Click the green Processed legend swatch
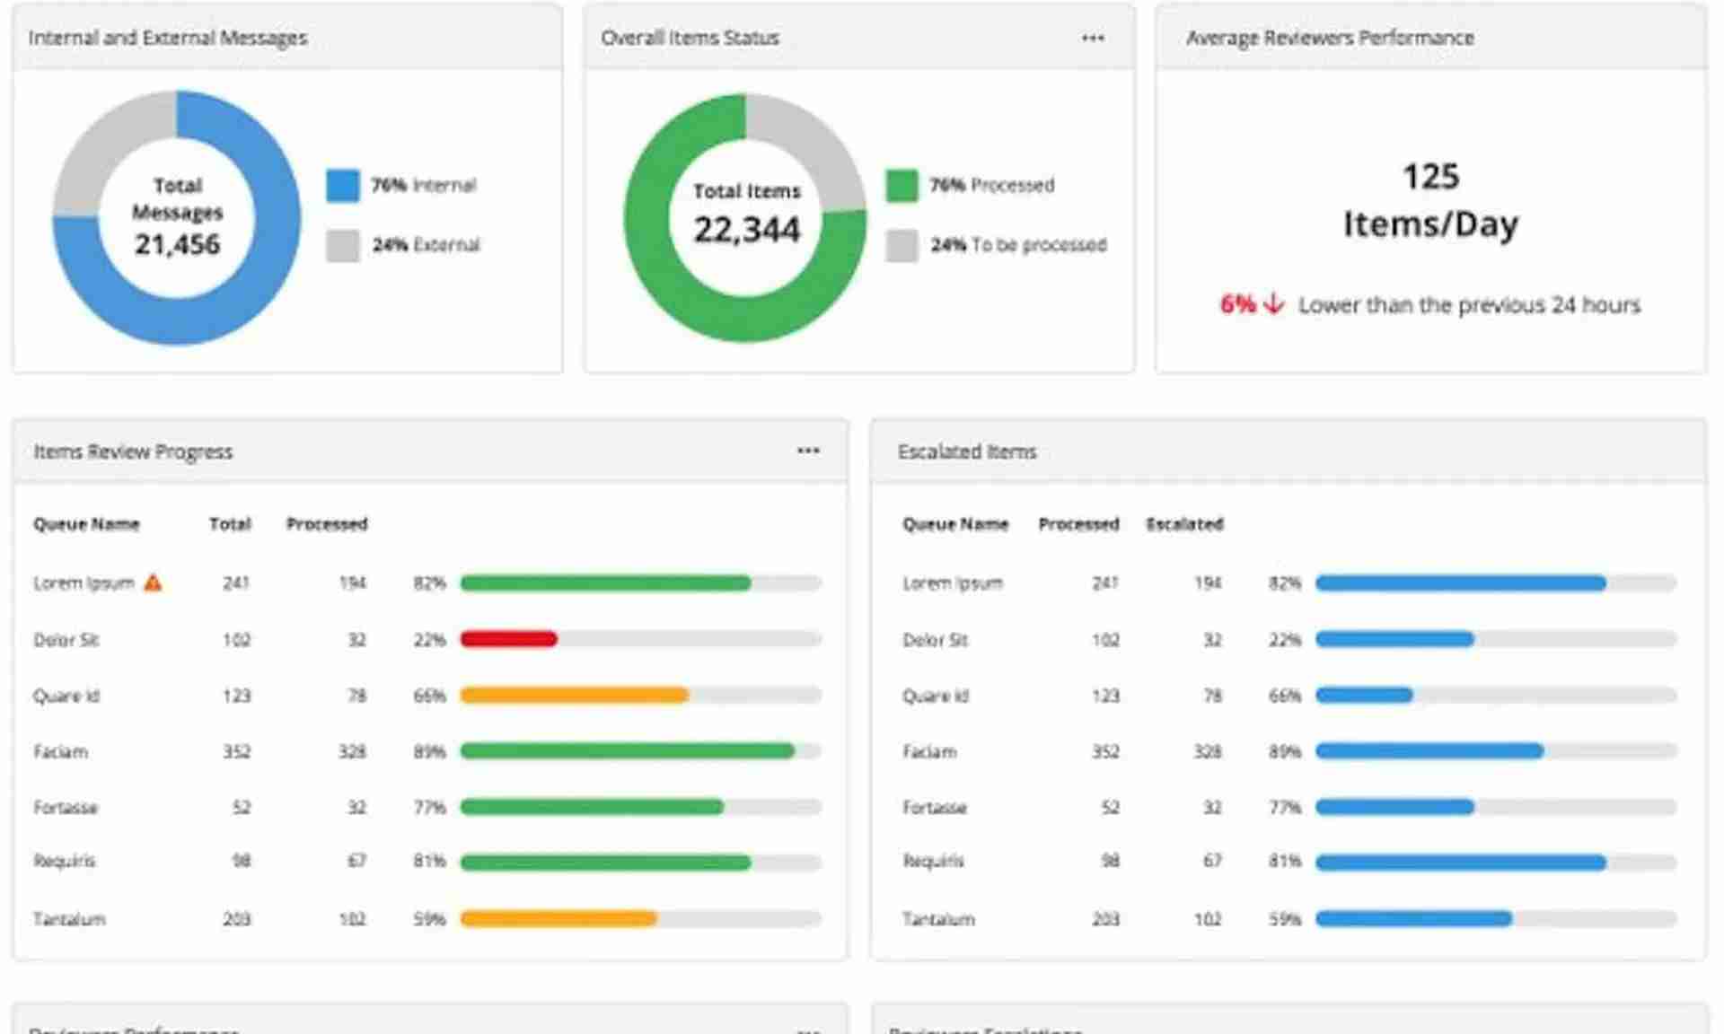The width and height of the screenshot is (1724, 1034). pos(902,186)
